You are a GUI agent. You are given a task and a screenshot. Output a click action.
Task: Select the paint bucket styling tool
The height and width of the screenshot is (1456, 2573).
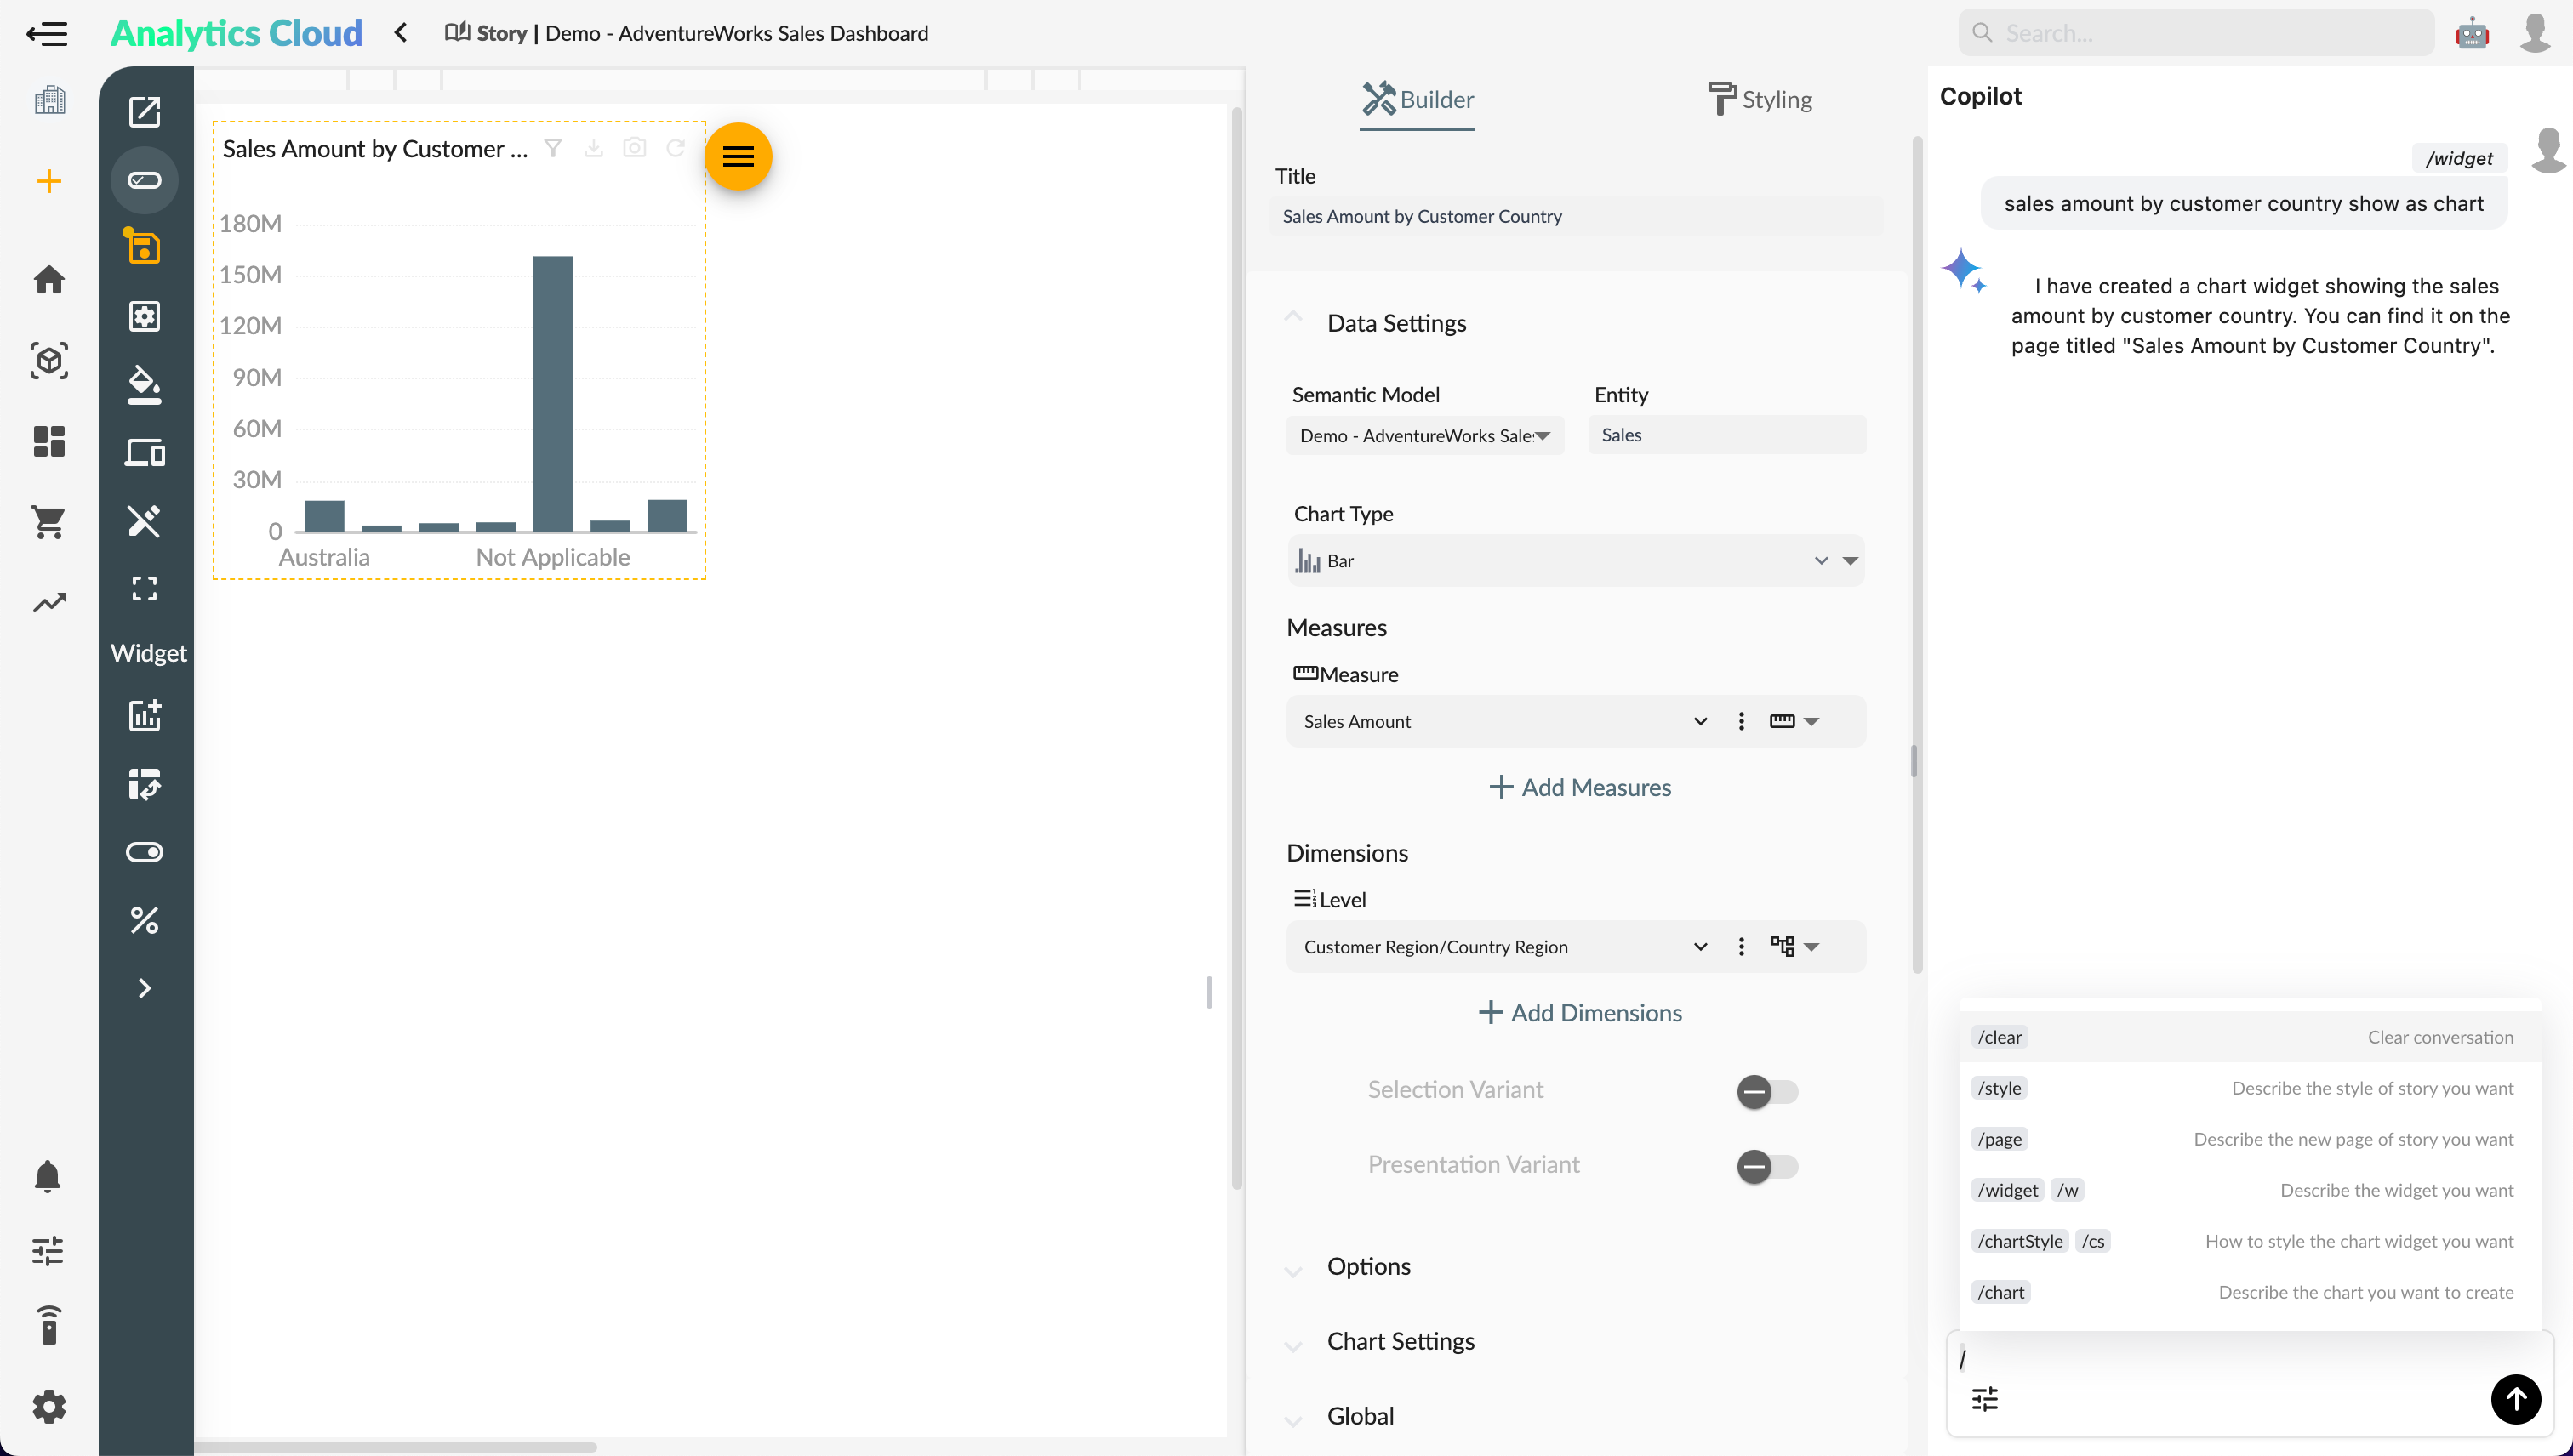tap(145, 387)
